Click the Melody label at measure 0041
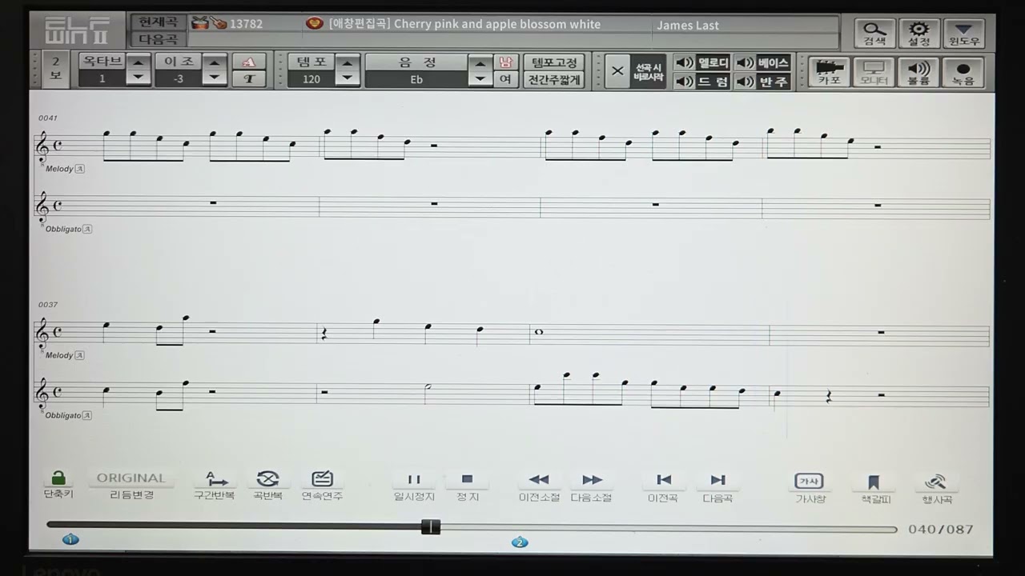The width and height of the screenshot is (1025, 576). [x=59, y=169]
